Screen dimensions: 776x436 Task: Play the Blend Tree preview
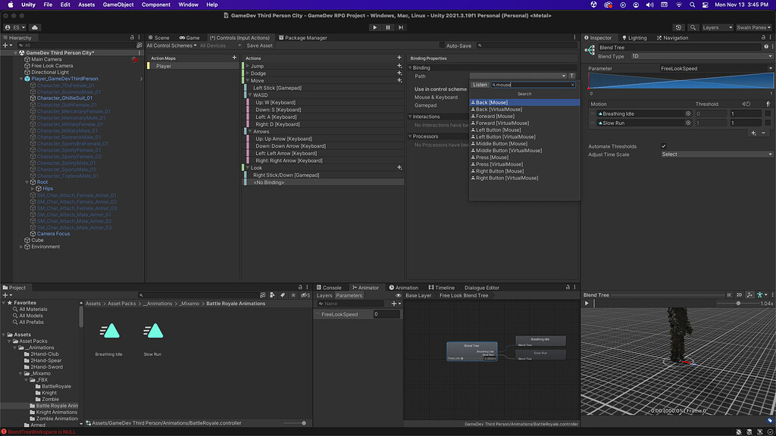[x=587, y=303]
